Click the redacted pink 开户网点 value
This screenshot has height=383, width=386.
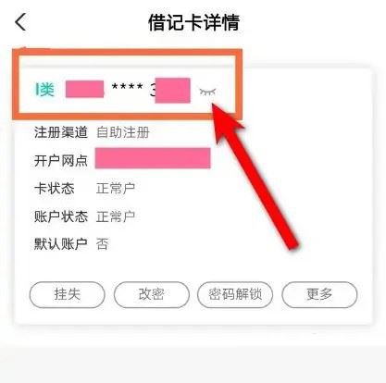click(x=153, y=158)
